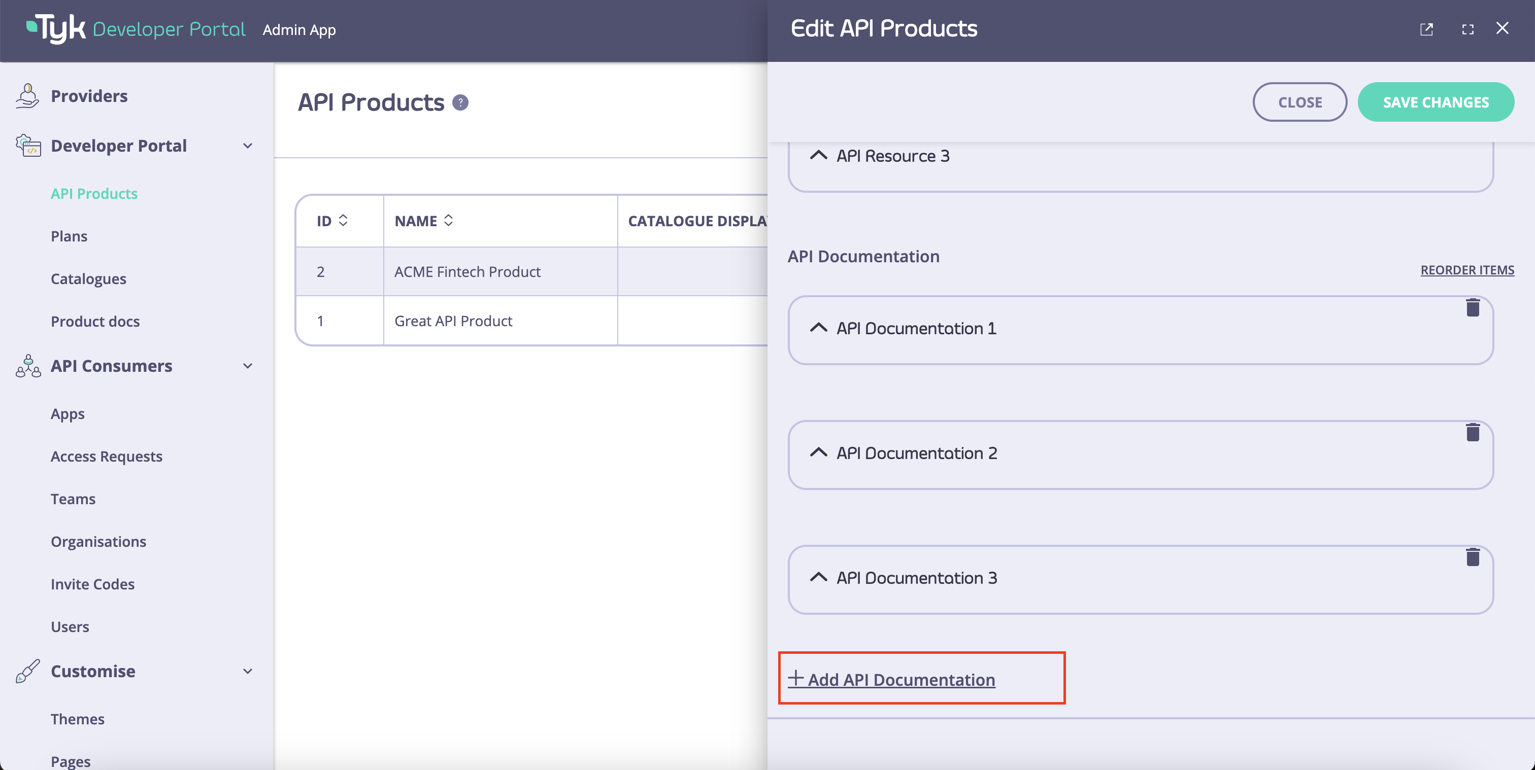Viewport: 1535px width, 770px height.
Task: Sort the table by ID column
Action: pos(343,220)
